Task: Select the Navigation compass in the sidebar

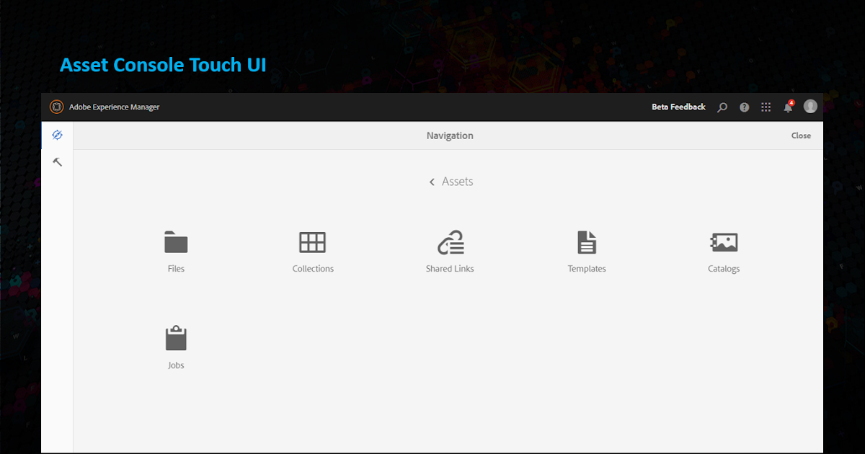Action: [58, 135]
